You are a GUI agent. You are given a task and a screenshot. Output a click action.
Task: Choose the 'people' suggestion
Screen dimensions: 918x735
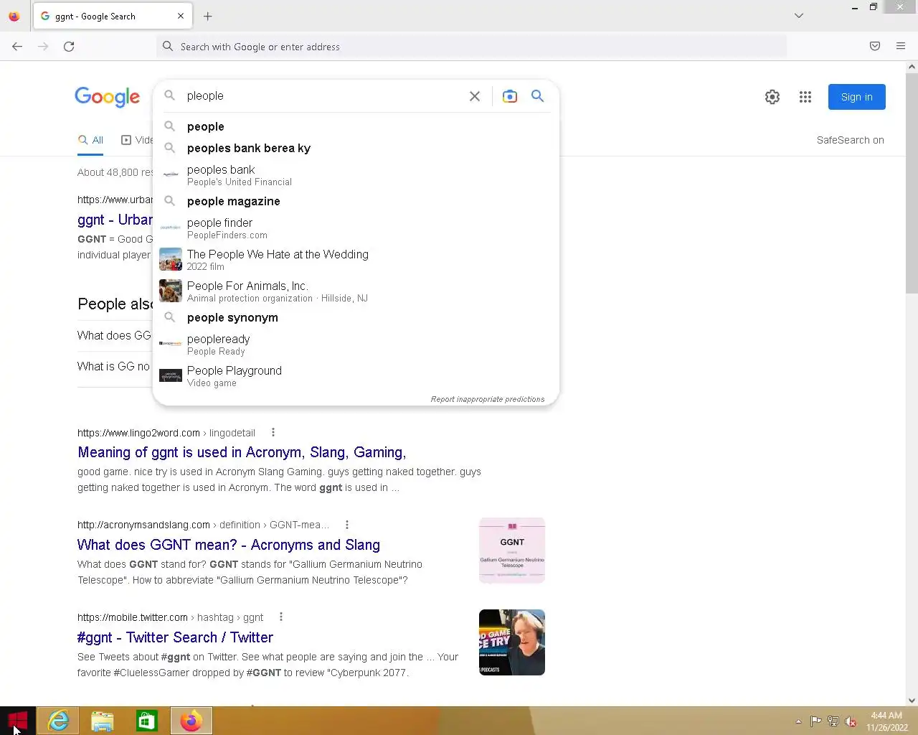356,126
